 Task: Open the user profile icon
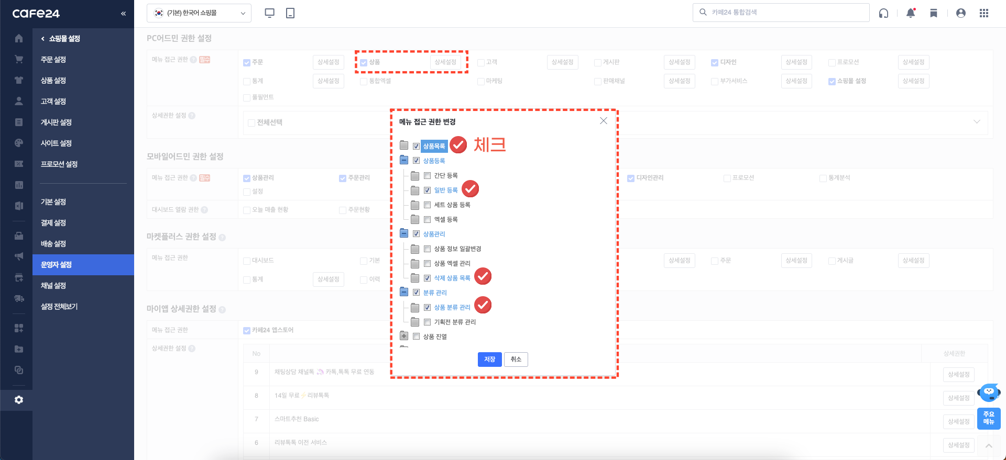pos(961,13)
